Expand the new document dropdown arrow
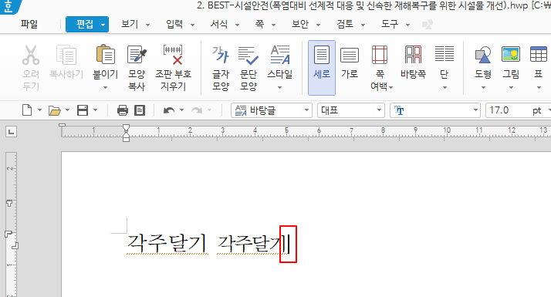 coord(39,110)
